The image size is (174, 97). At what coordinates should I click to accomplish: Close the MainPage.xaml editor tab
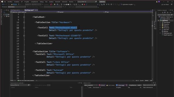tap(37, 10)
